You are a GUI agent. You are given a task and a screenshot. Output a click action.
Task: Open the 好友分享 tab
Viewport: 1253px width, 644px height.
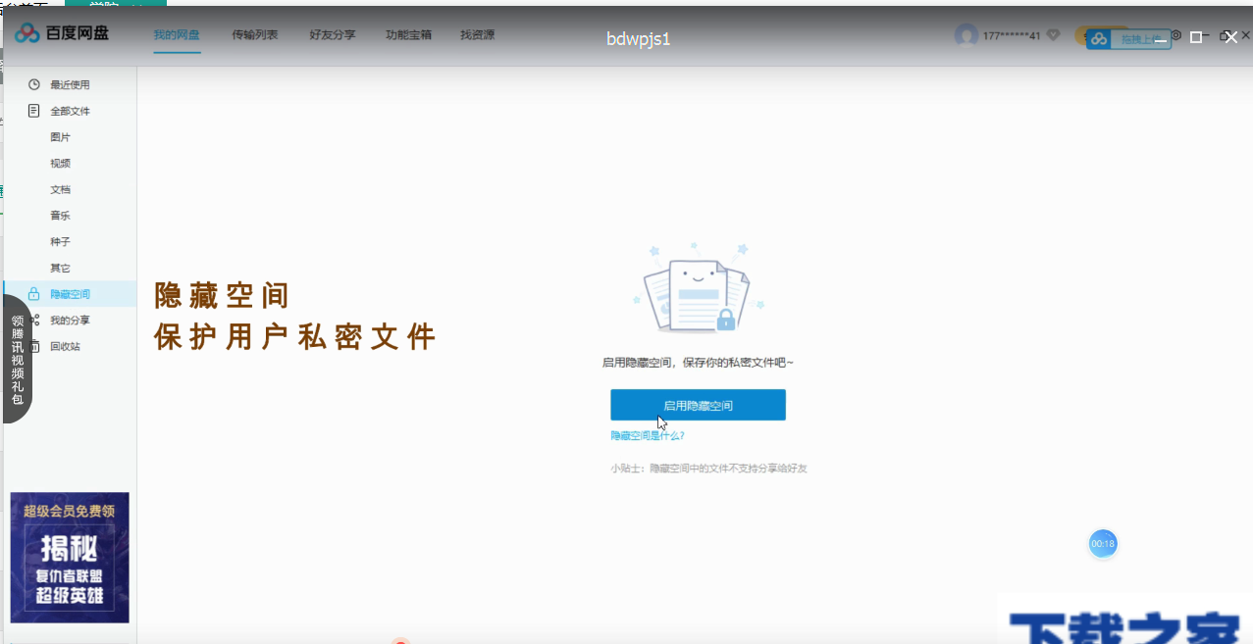(332, 34)
